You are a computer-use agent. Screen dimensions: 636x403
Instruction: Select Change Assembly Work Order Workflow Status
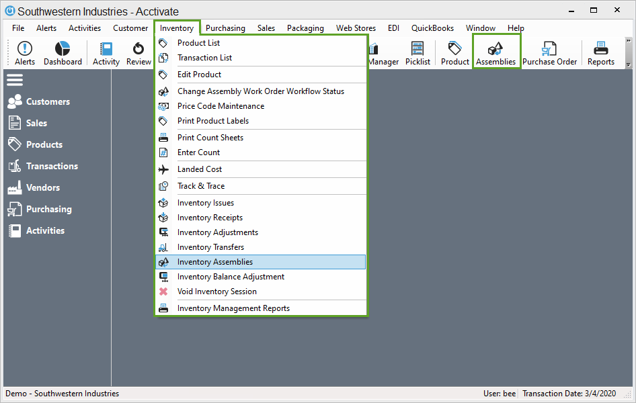261,91
